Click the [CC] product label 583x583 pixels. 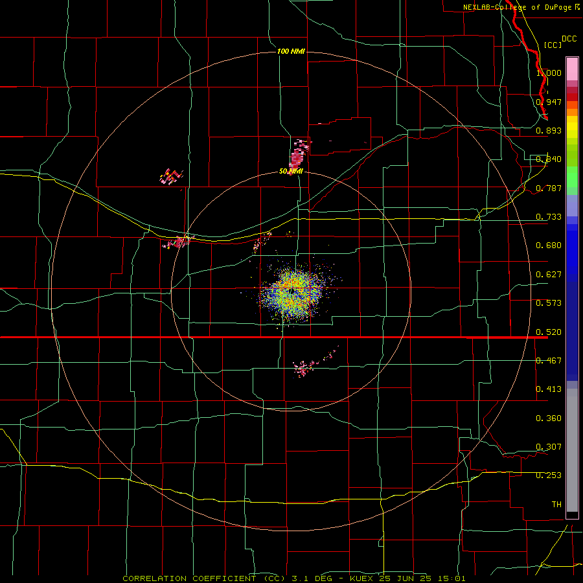[x=553, y=45]
